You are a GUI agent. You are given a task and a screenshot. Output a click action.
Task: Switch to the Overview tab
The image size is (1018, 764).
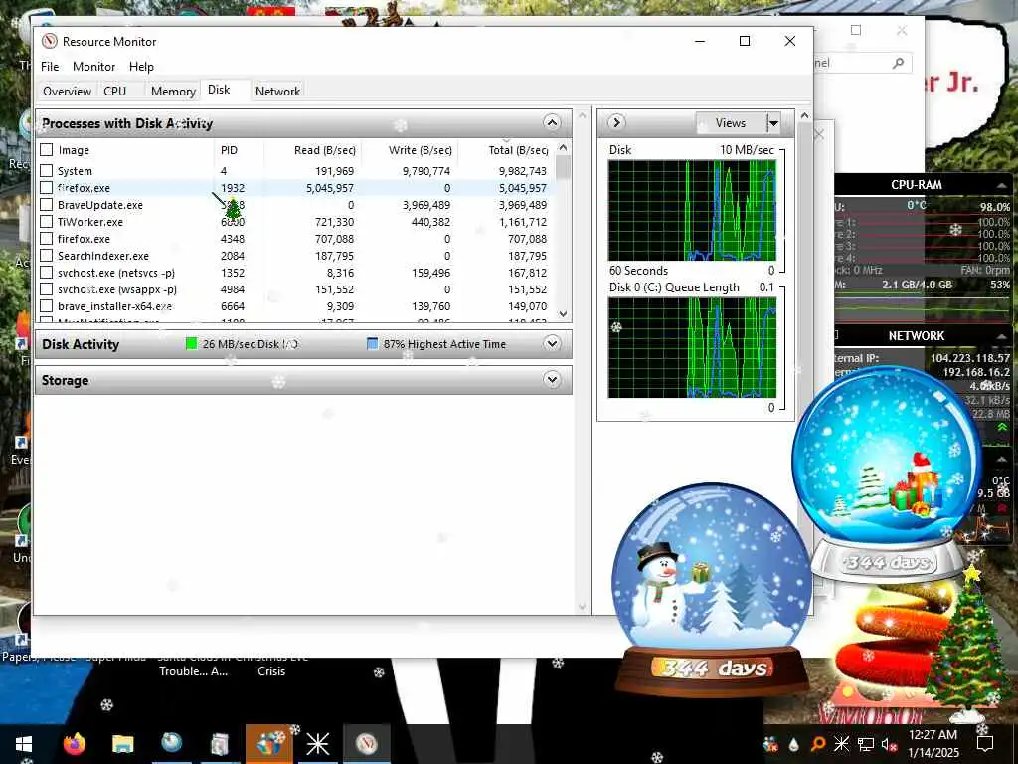(x=67, y=91)
